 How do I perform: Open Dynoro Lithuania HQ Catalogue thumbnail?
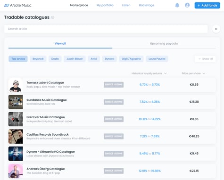point(16,154)
